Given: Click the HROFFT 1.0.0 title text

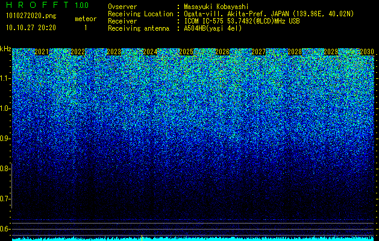Looking at the screenshot, I should tap(47, 5).
